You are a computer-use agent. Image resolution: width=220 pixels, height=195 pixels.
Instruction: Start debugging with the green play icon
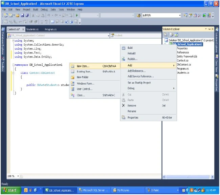77,15
